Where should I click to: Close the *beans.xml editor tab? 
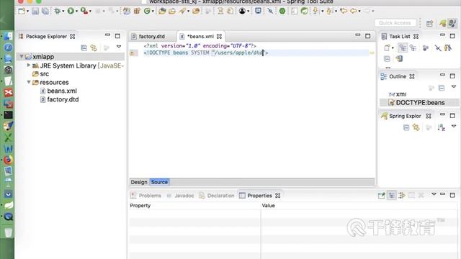(x=219, y=37)
